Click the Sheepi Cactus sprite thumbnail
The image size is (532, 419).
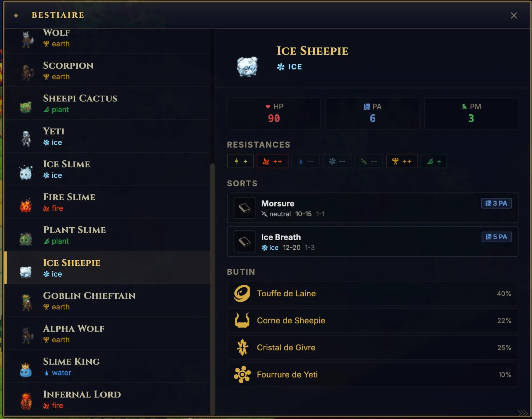tap(26, 107)
